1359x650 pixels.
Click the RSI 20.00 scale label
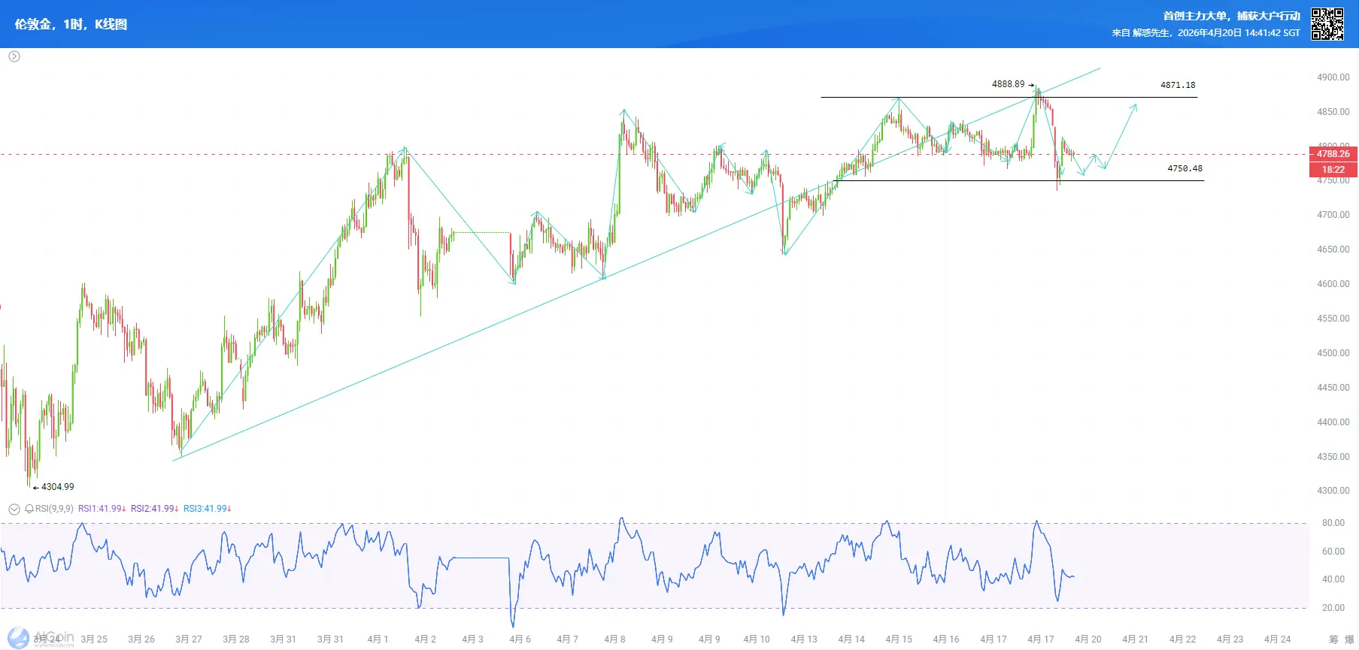point(1333,608)
